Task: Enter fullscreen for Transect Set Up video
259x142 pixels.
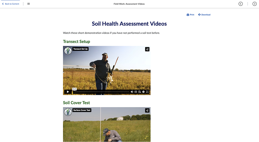Action: pyautogui.click(x=147, y=92)
